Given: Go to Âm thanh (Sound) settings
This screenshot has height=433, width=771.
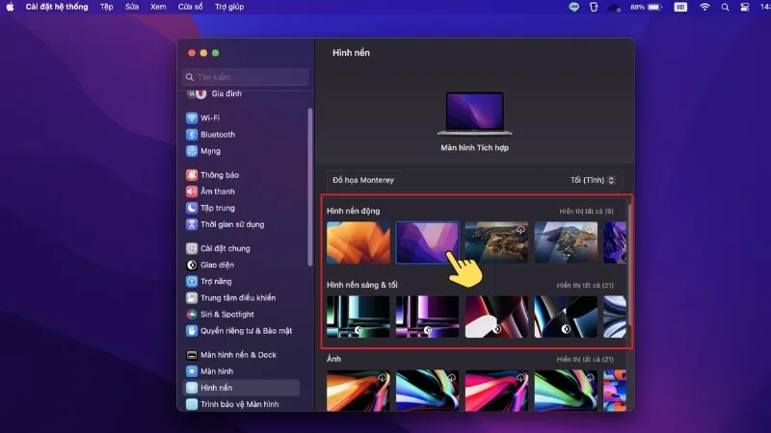Looking at the screenshot, I should (217, 191).
